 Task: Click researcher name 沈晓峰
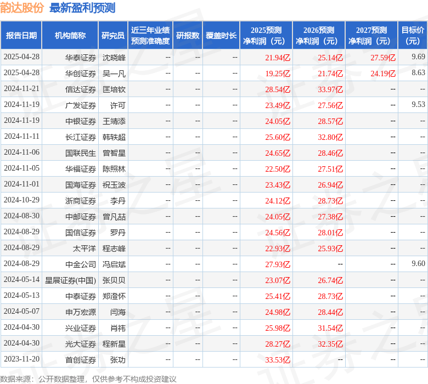click(114, 58)
